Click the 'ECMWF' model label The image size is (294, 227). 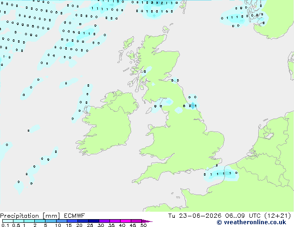tap(75, 216)
